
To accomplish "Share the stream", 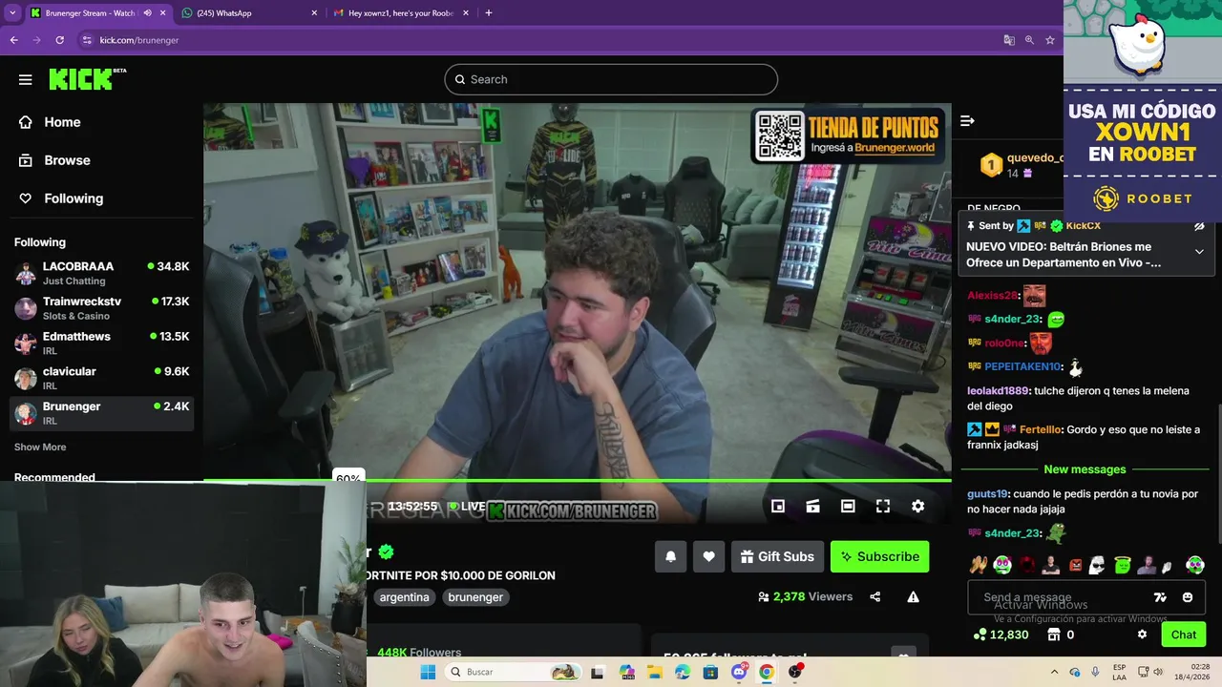I will [x=874, y=596].
